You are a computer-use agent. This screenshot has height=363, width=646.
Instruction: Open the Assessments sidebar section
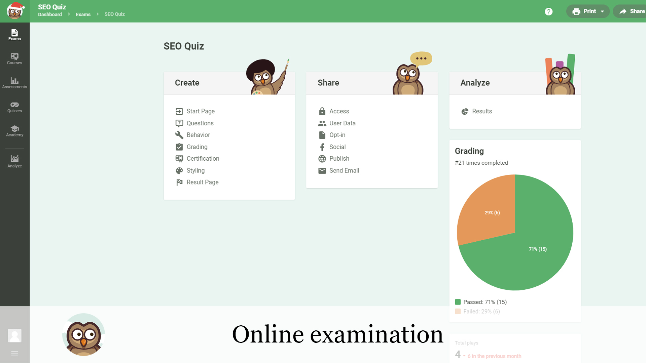[14, 83]
